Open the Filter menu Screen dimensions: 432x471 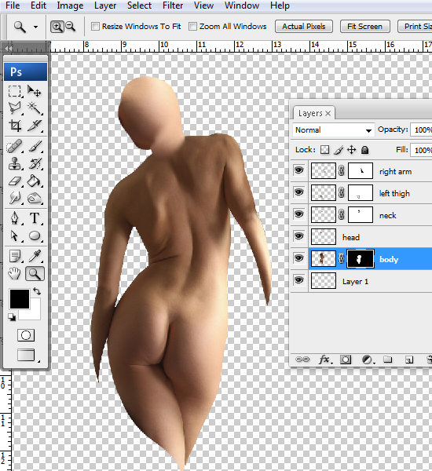tap(173, 5)
